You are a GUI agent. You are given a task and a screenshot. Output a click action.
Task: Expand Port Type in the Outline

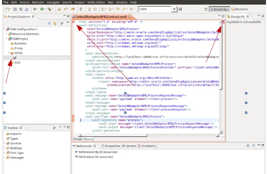click(x=5, y=153)
